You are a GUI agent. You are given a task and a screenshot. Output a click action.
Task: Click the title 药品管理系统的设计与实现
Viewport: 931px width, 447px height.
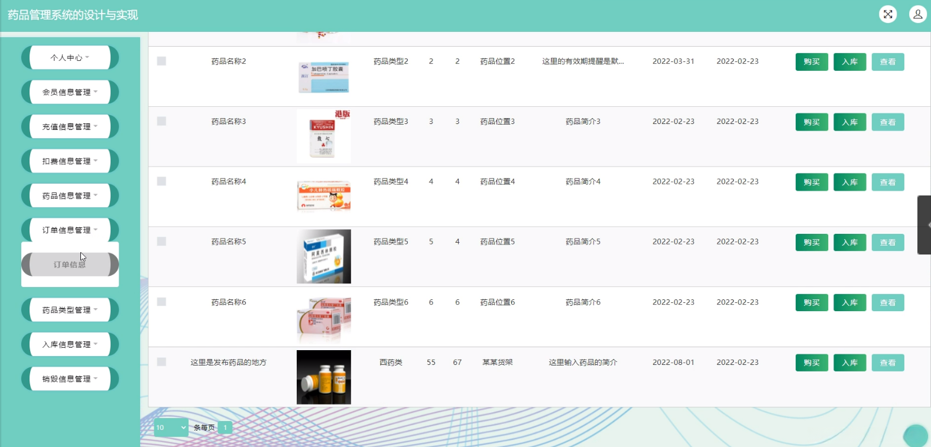coord(73,15)
